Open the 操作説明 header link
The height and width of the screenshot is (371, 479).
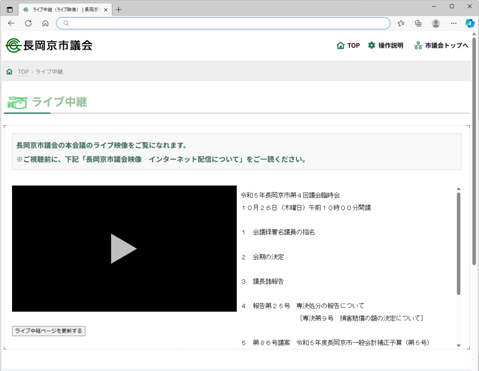point(385,45)
